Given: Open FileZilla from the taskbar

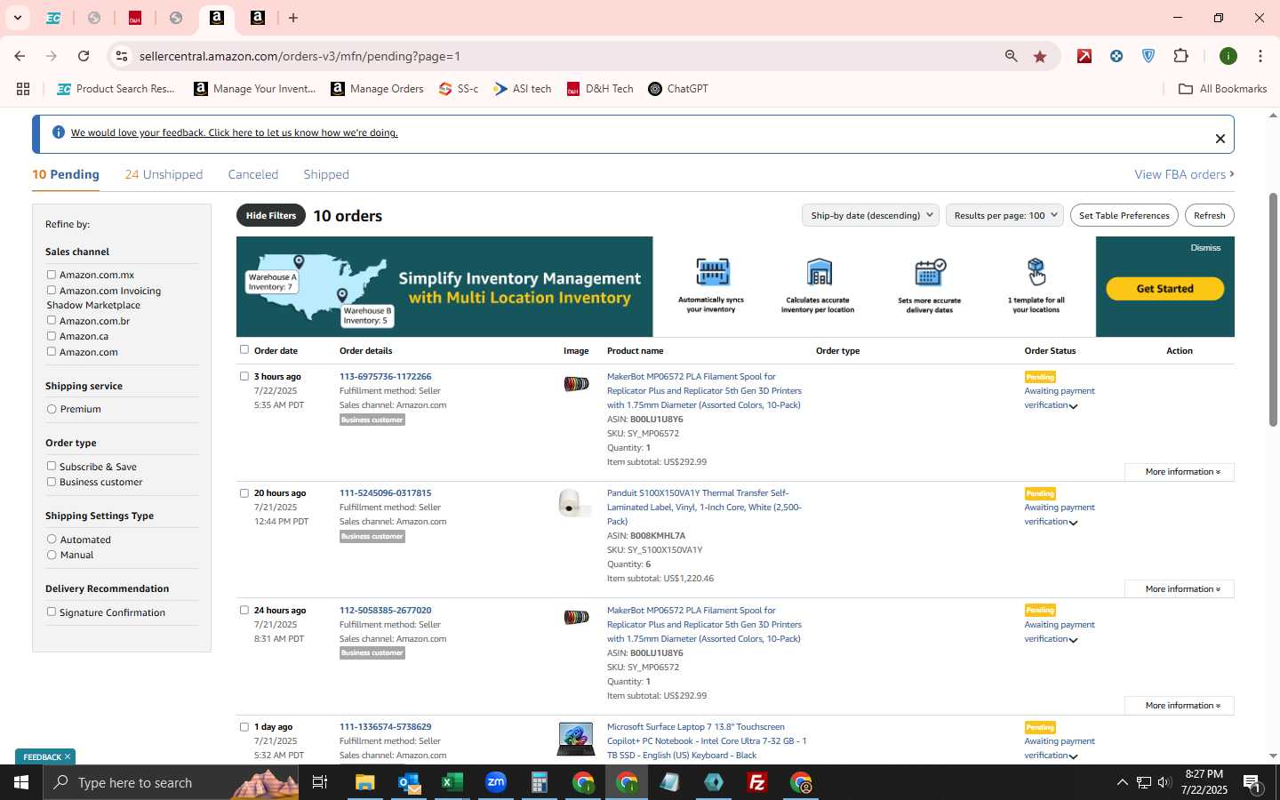Looking at the screenshot, I should click(757, 782).
